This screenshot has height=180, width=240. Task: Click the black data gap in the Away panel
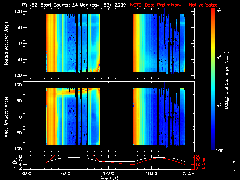[x=117, y=117]
